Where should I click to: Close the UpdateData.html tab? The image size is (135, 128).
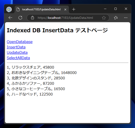coord(65,9)
